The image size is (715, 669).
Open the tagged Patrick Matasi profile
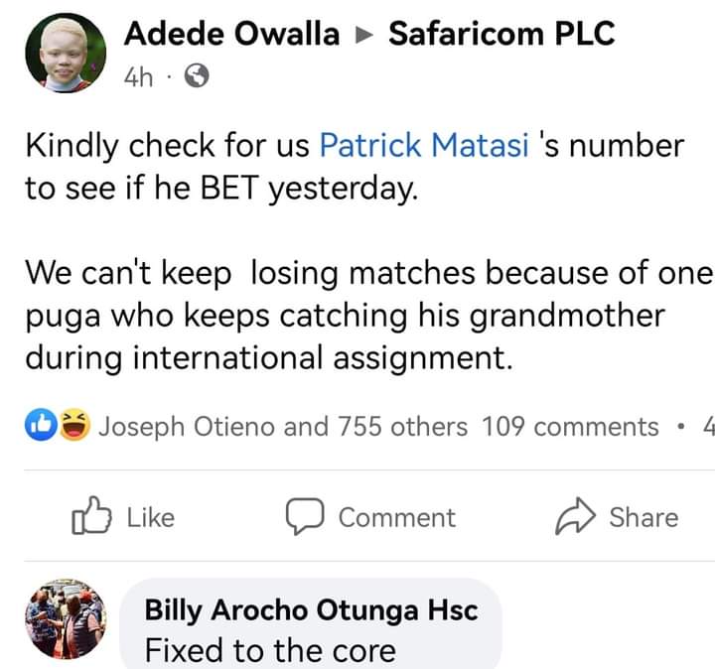(423, 146)
